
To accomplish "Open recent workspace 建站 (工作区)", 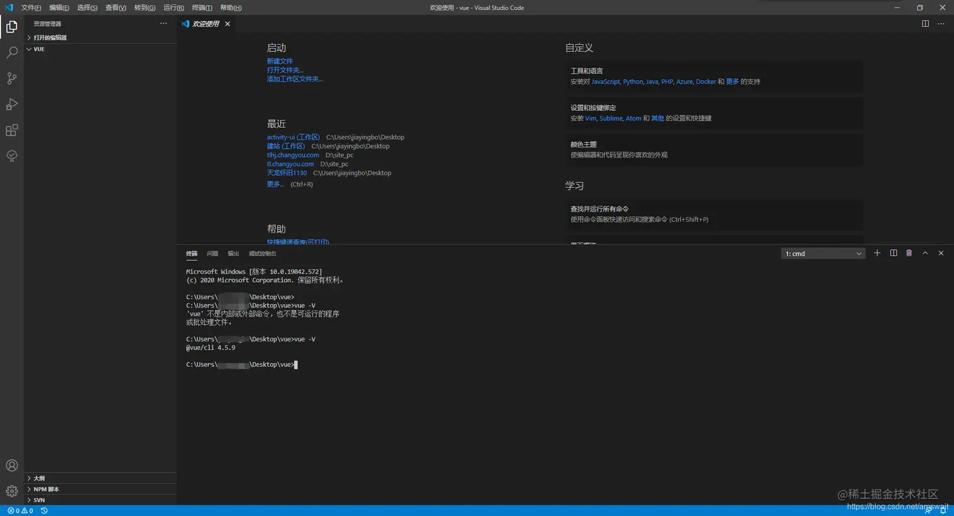I will [x=285, y=146].
